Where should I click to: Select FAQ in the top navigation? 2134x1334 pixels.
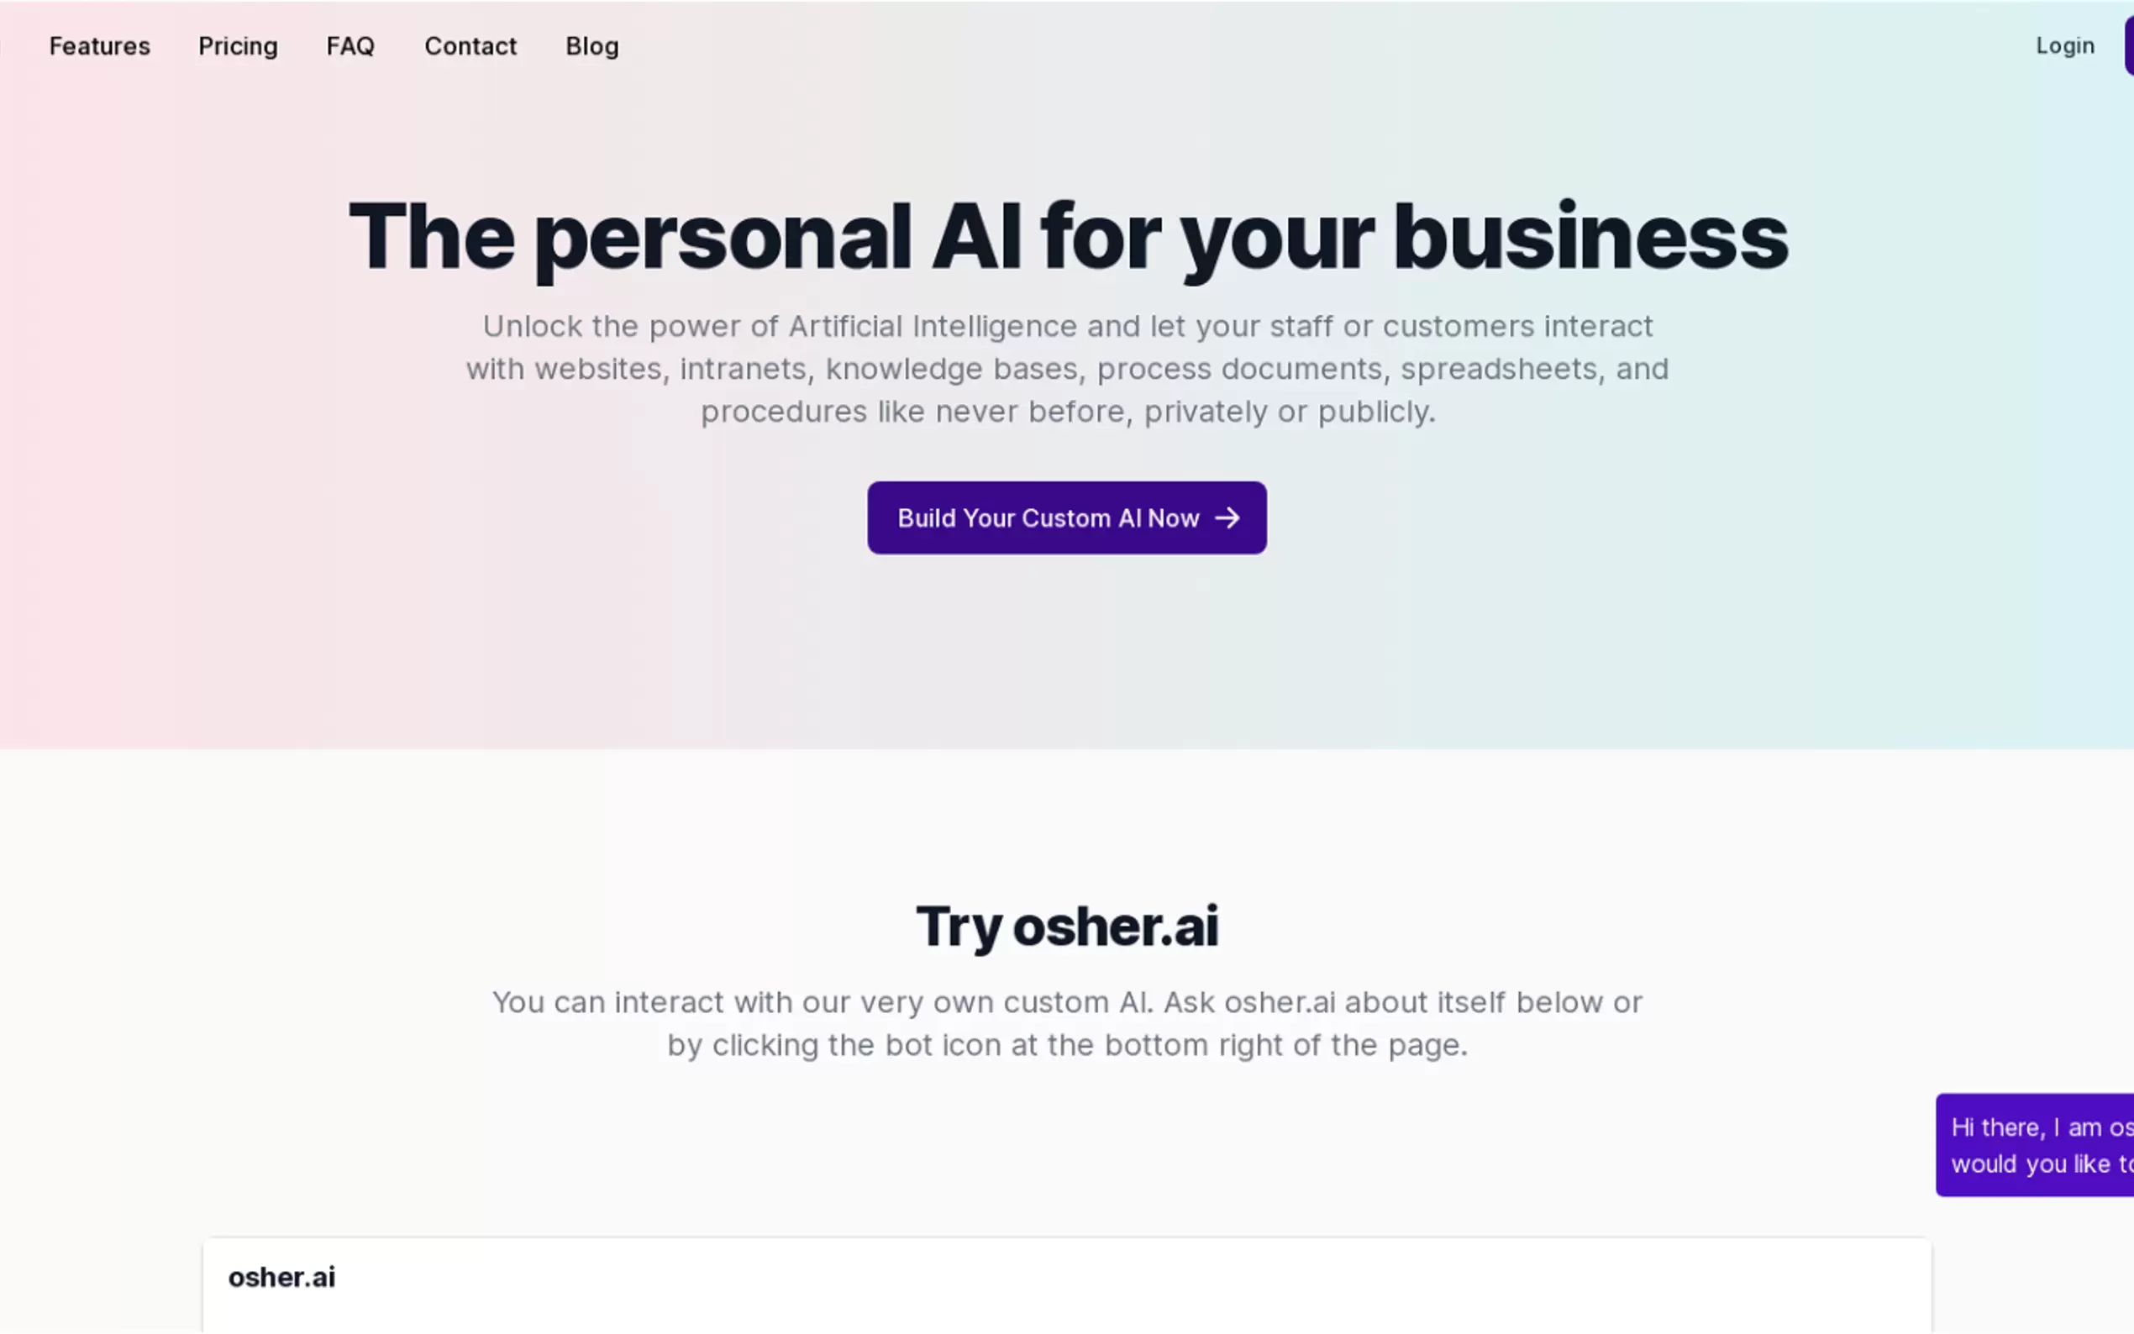pyautogui.click(x=350, y=46)
